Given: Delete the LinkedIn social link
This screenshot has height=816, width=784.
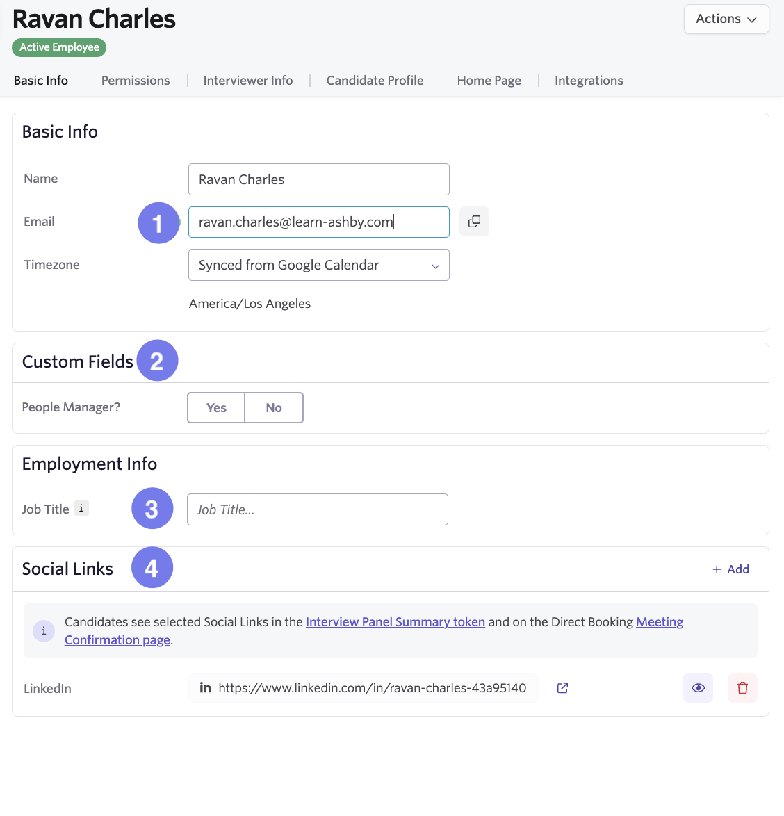Looking at the screenshot, I should pos(742,688).
